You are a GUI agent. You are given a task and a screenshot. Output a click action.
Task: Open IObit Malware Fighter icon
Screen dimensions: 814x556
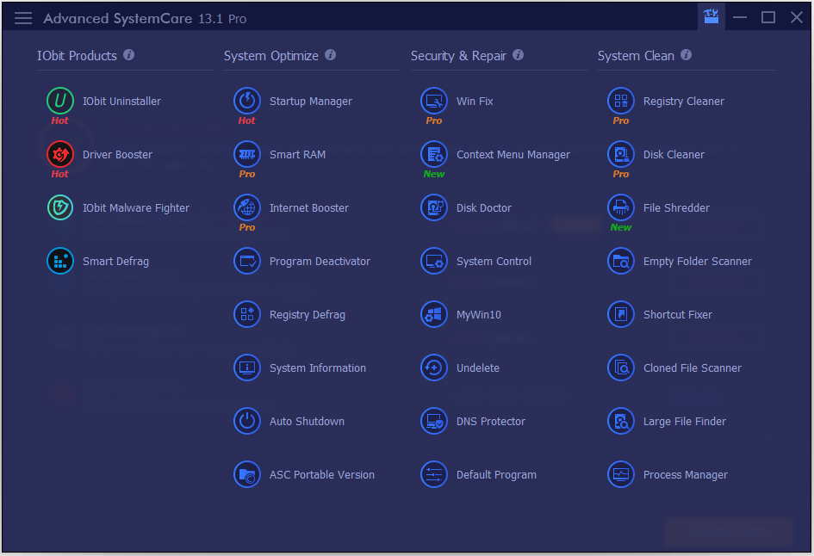[x=60, y=207]
